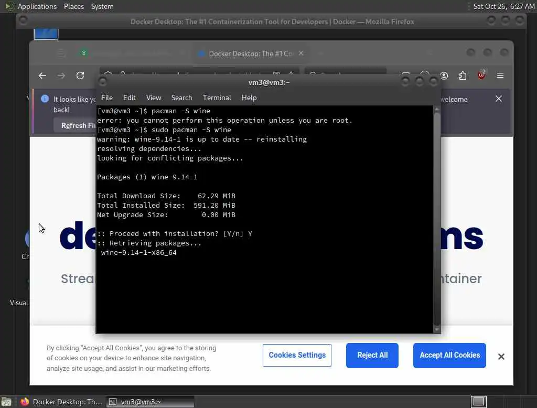Click 'wine-9.14-1-x86_64' download line

(138, 252)
